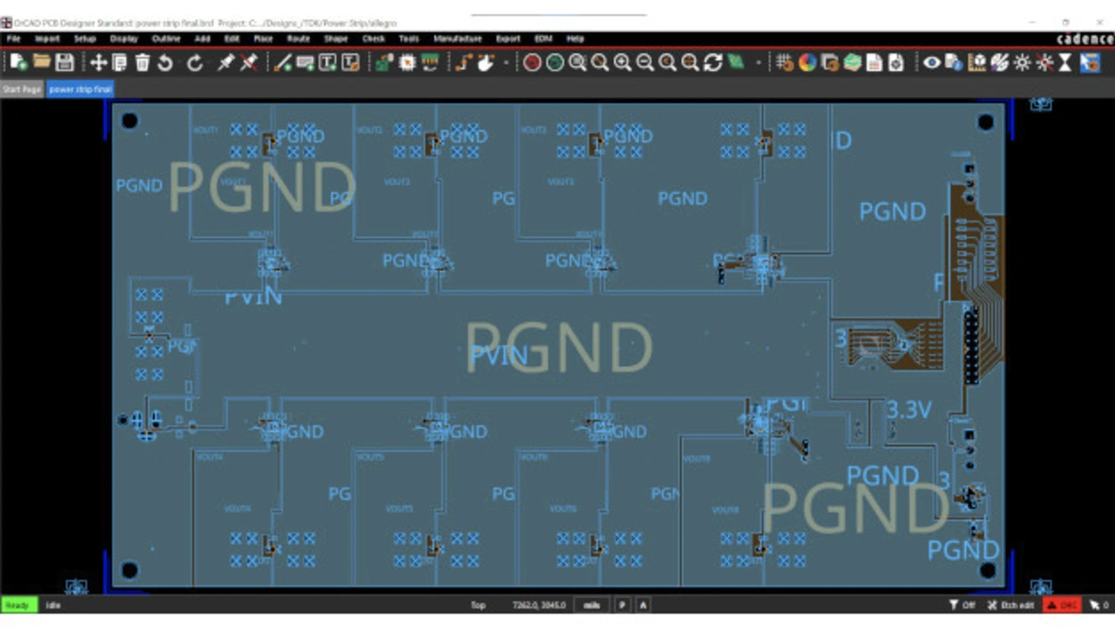
Task: Select the Add Connect line tool
Action: point(282,63)
